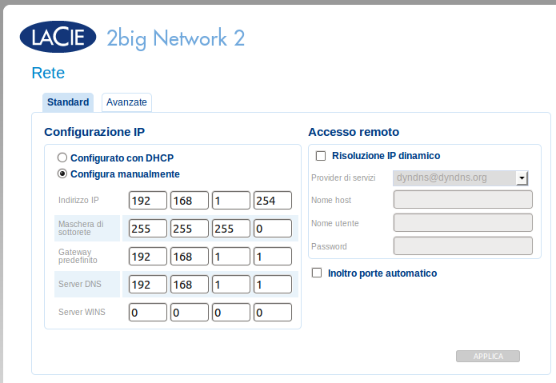Click the Configurazione IP heading
The image size is (556, 383).
point(94,132)
